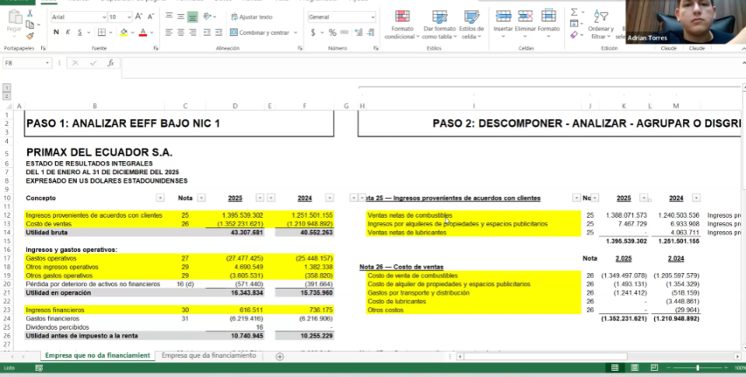This screenshot has width=746, height=377.
Task: Click Eliminar cells button
Action: pos(526,24)
